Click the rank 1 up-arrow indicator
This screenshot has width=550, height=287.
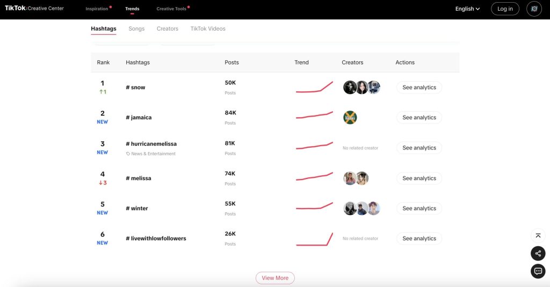[103, 92]
